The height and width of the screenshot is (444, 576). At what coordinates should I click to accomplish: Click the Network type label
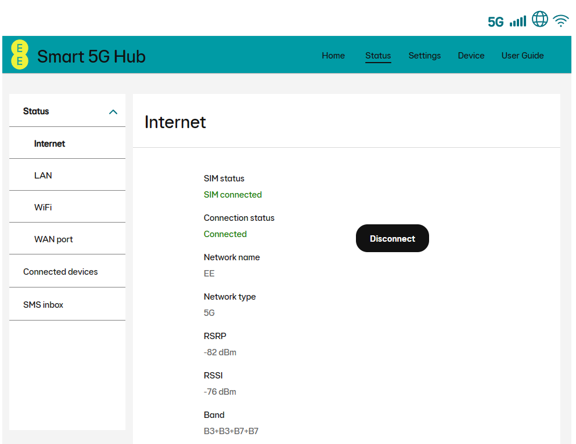click(230, 297)
